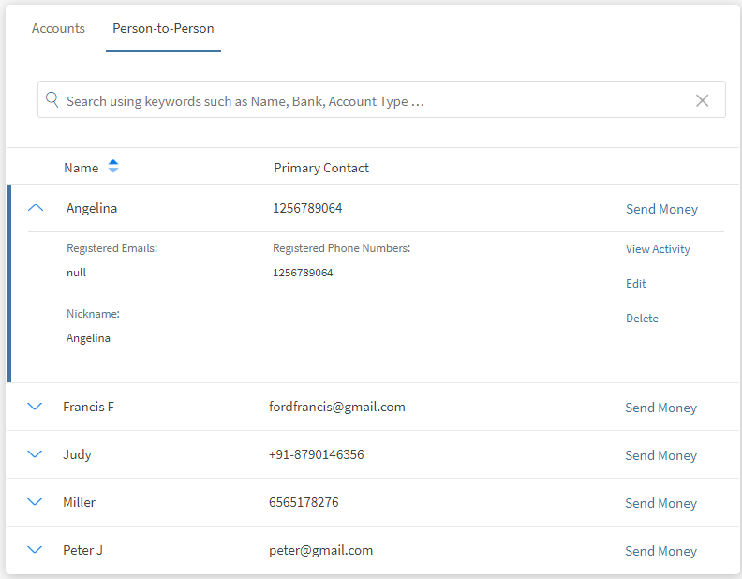Viewport: 742px width, 579px height.
Task: Send Money to Miller
Action: click(x=660, y=503)
